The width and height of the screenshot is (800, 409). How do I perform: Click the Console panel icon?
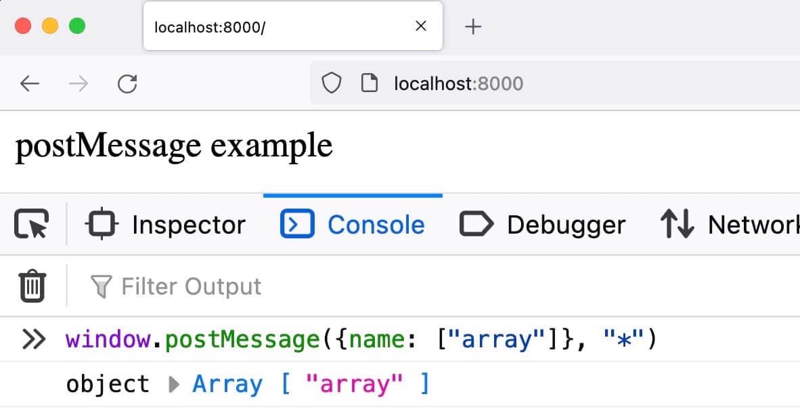click(296, 223)
